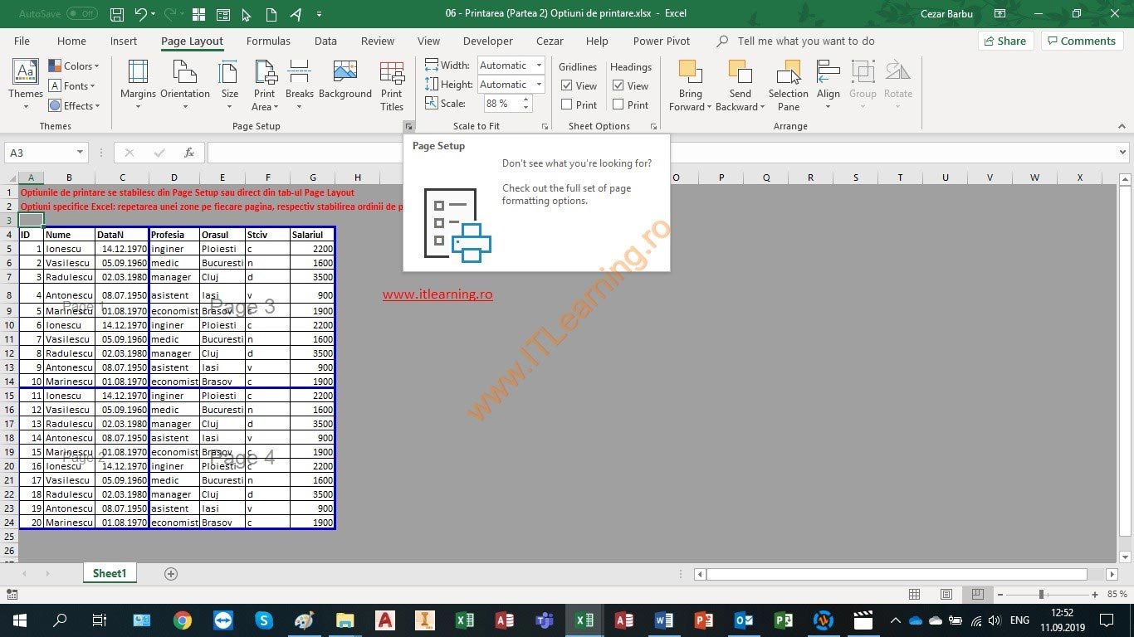Expand the formula bar
The width and height of the screenshot is (1134, 637).
click(x=1122, y=153)
